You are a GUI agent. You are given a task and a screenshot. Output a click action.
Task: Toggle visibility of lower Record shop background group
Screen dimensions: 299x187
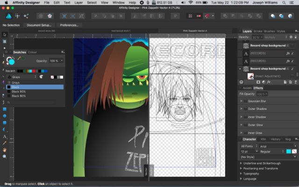click(292, 69)
